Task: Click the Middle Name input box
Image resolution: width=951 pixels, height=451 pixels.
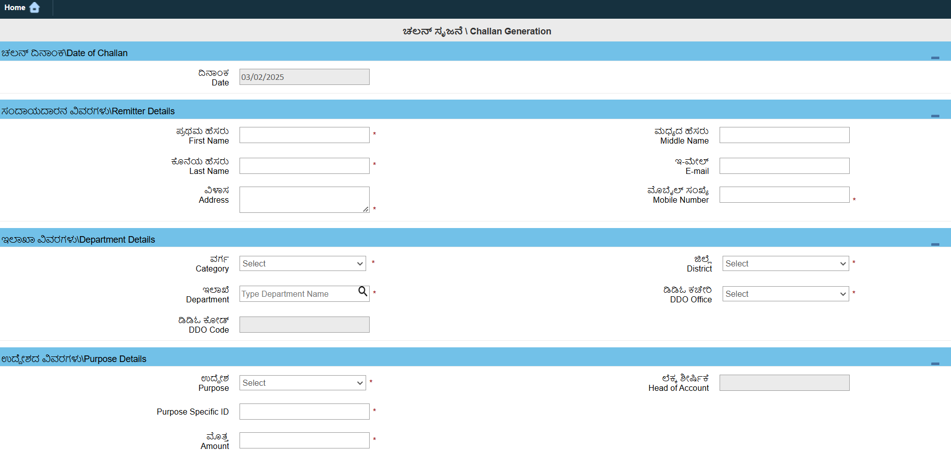Action: click(784, 135)
